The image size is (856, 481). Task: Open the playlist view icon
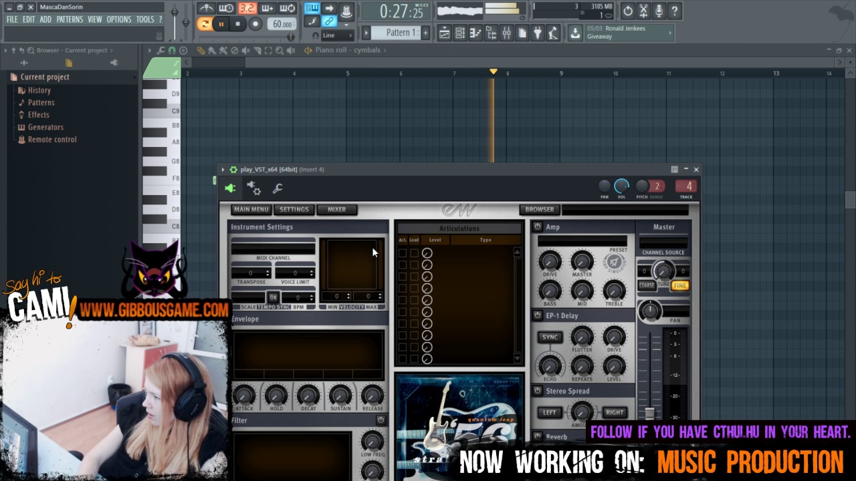tap(445, 33)
